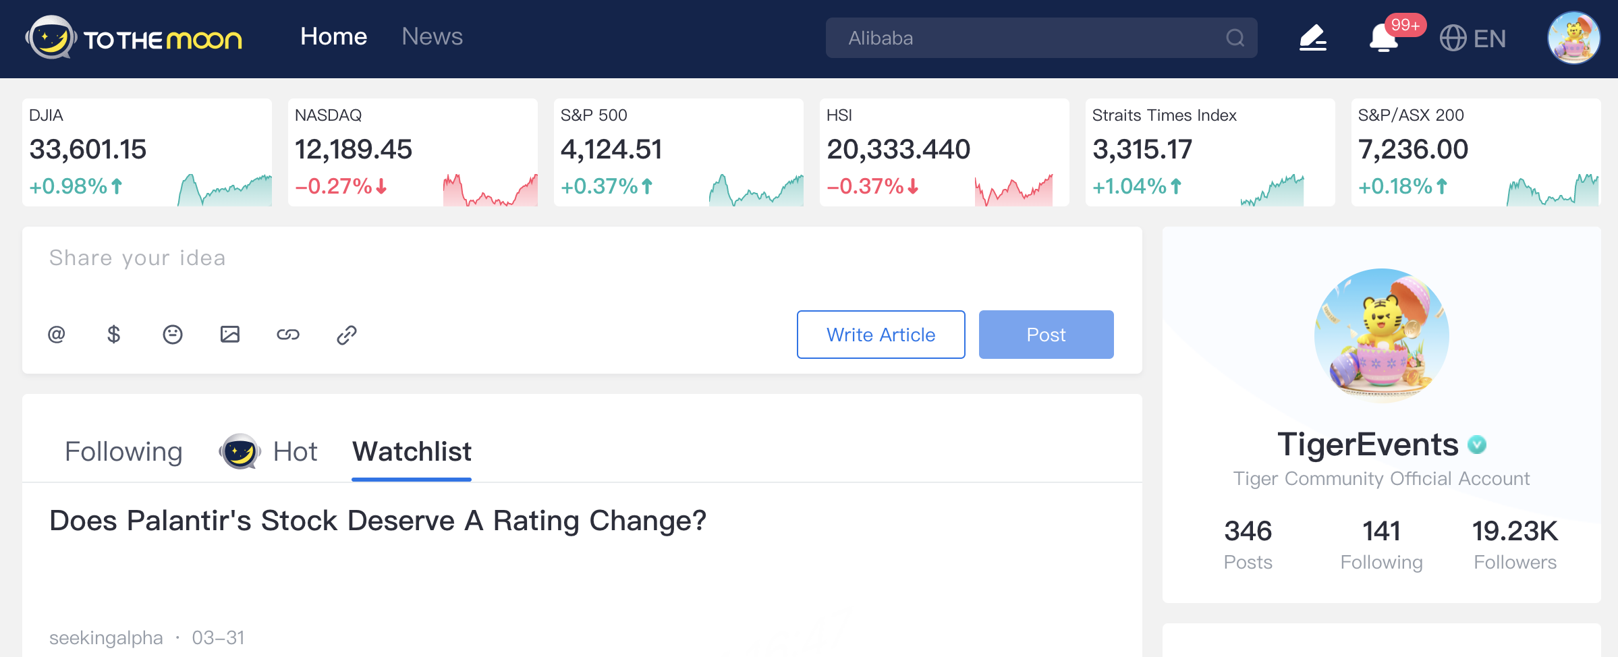1618x657 pixels.
Task: Click the chain link icon in composer
Action: click(288, 335)
